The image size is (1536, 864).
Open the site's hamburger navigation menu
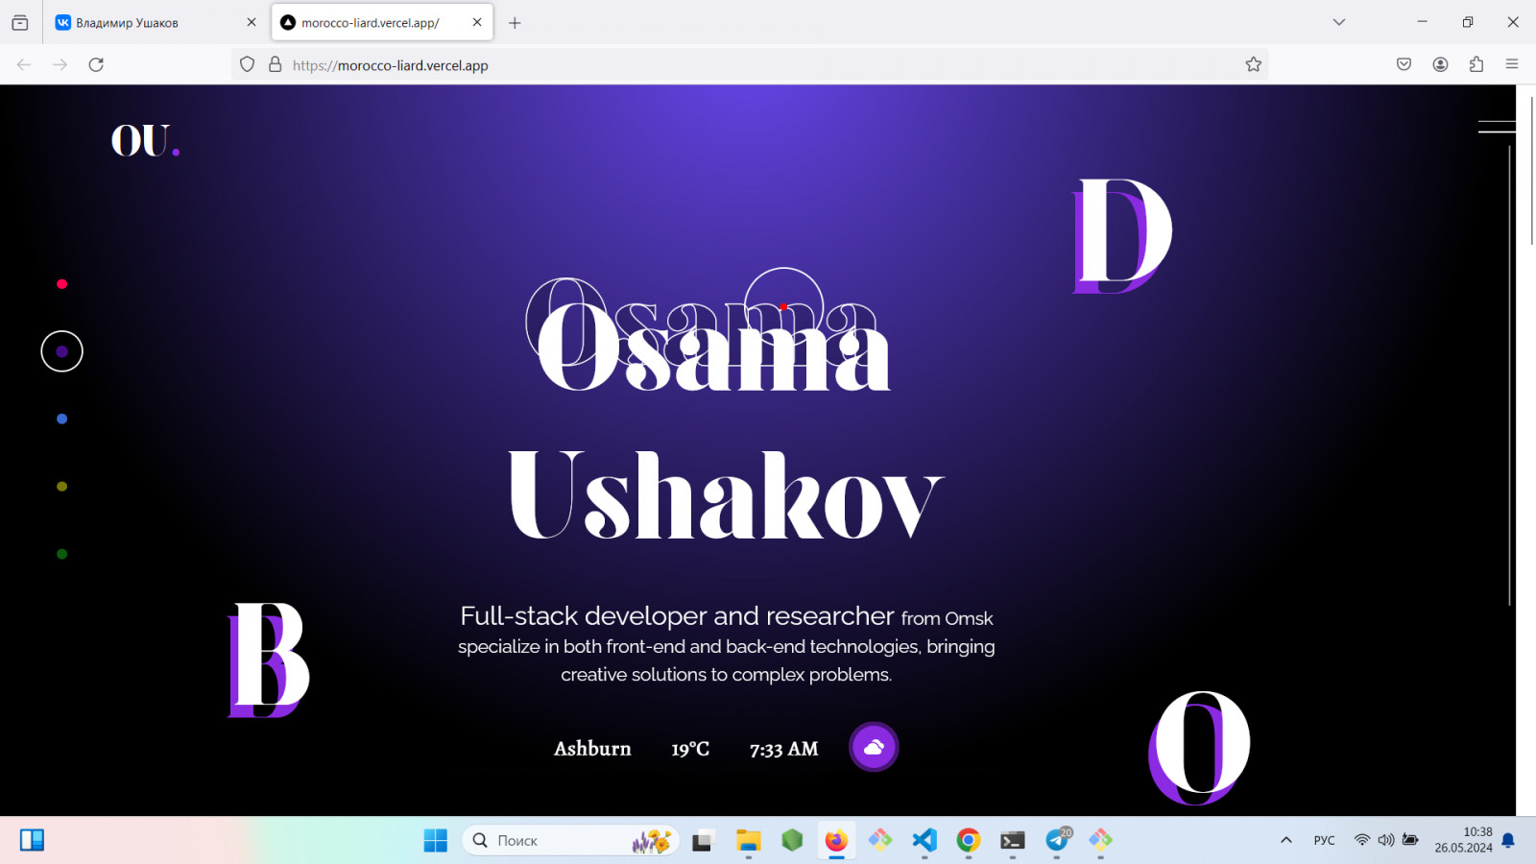click(1497, 127)
